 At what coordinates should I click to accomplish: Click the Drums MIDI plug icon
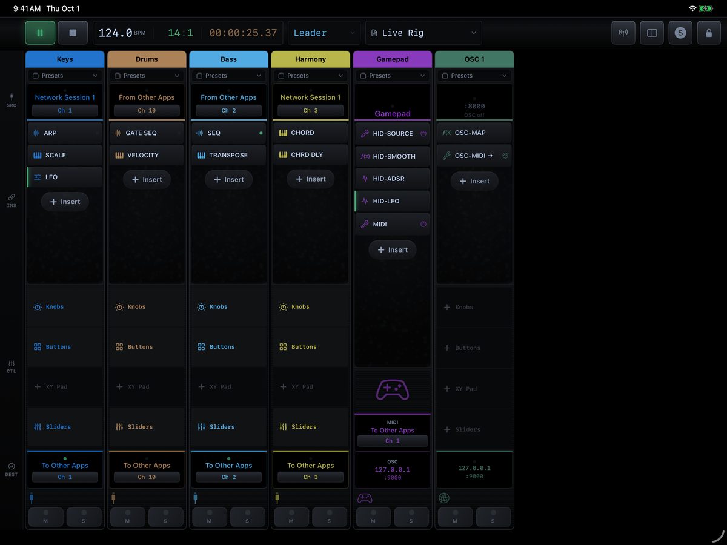tap(113, 498)
